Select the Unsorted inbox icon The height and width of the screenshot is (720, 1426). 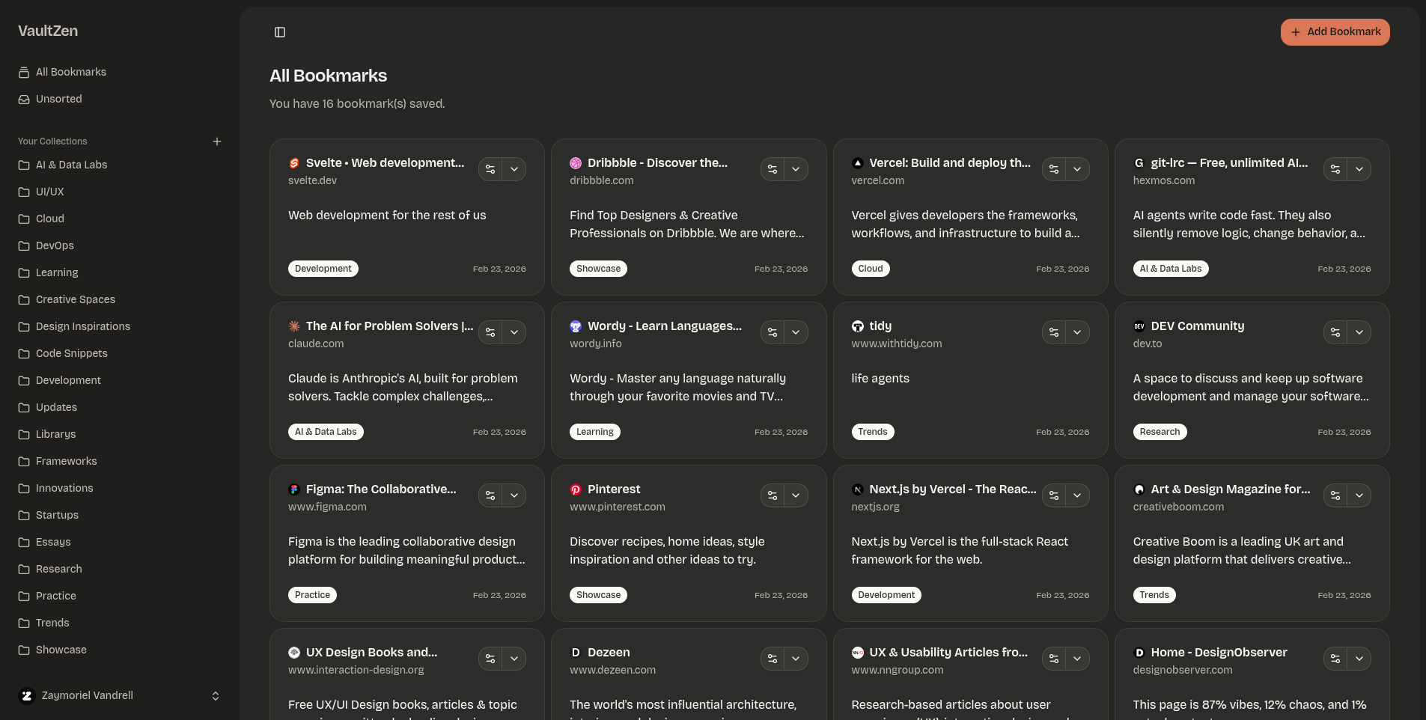point(25,99)
